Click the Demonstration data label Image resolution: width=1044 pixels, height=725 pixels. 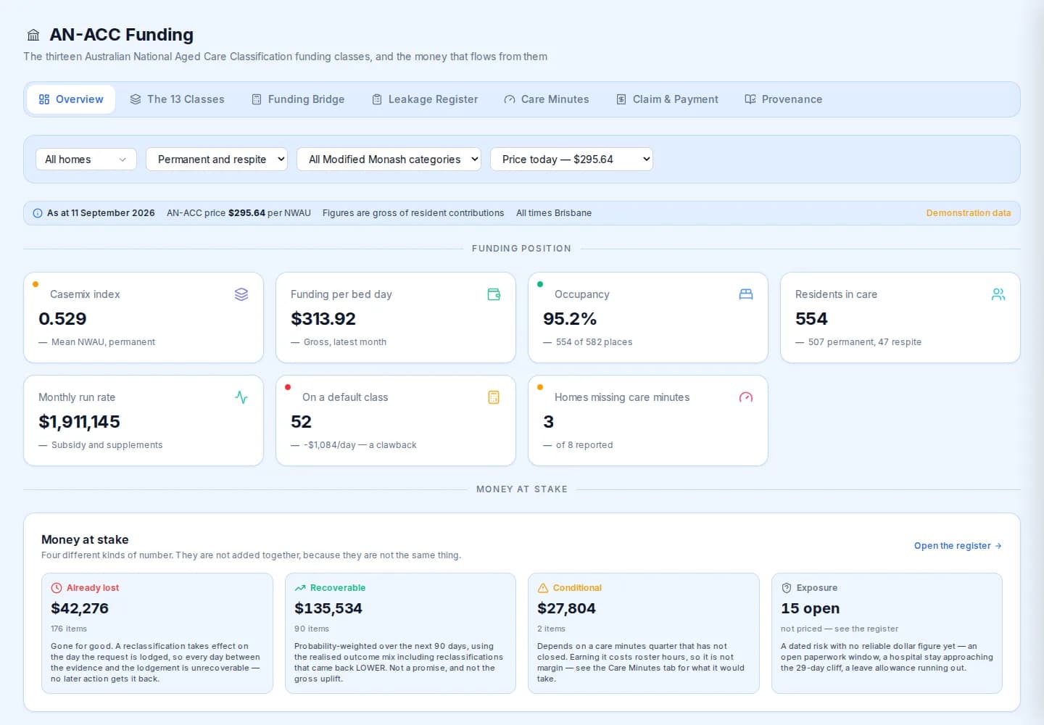point(969,213)
